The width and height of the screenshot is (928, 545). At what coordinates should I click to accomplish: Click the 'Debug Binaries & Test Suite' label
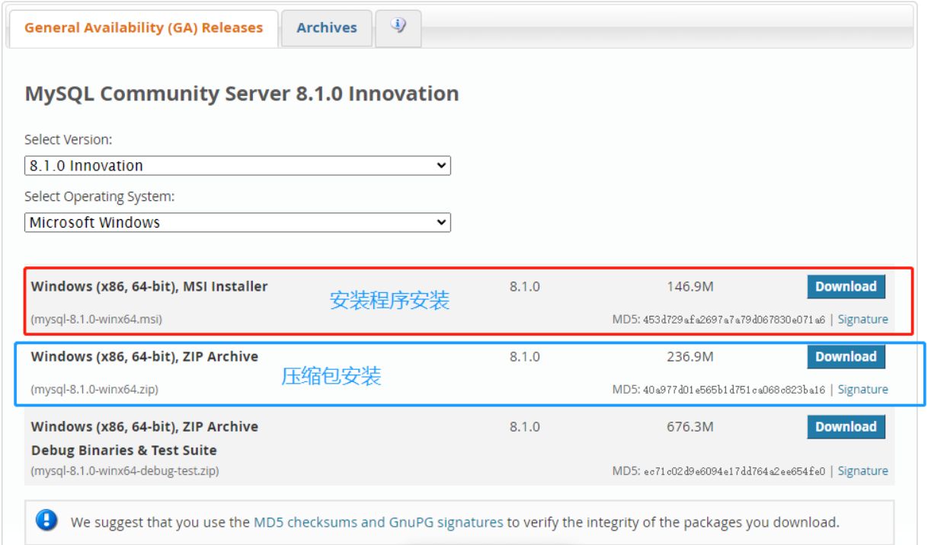124,451
